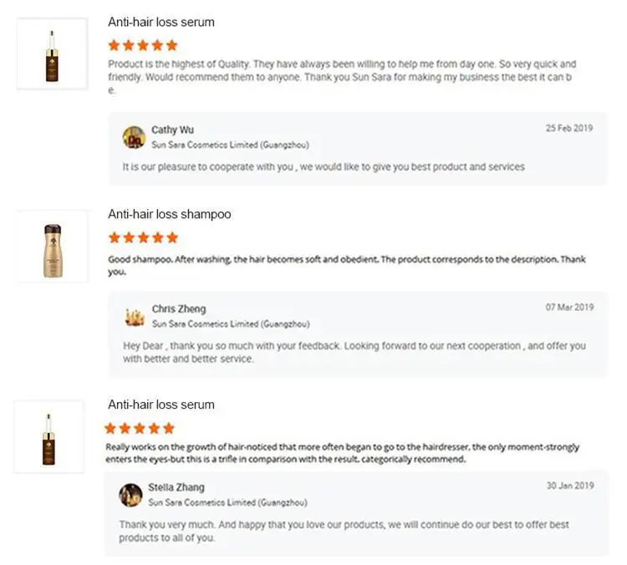This screenshot has height=565, width=627.
Task: Click the 30 Jan 2019 date
Action: coord(569,486)
